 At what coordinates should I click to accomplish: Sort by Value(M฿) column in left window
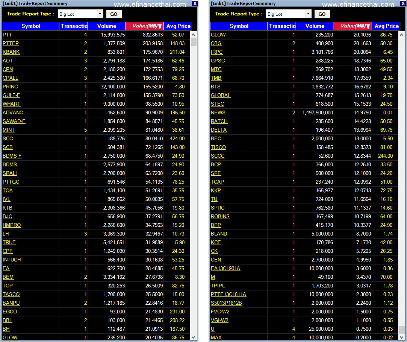point(145,26)
